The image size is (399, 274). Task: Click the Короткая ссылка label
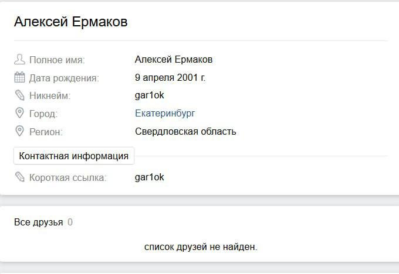[x=68, y=177]
